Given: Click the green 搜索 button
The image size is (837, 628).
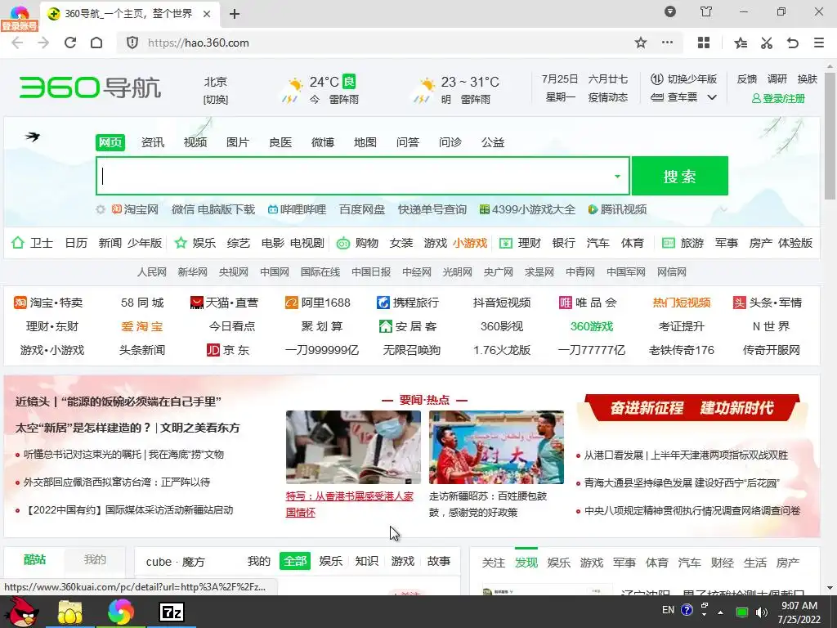Looking at the screenshot, I should click(680, 176).
